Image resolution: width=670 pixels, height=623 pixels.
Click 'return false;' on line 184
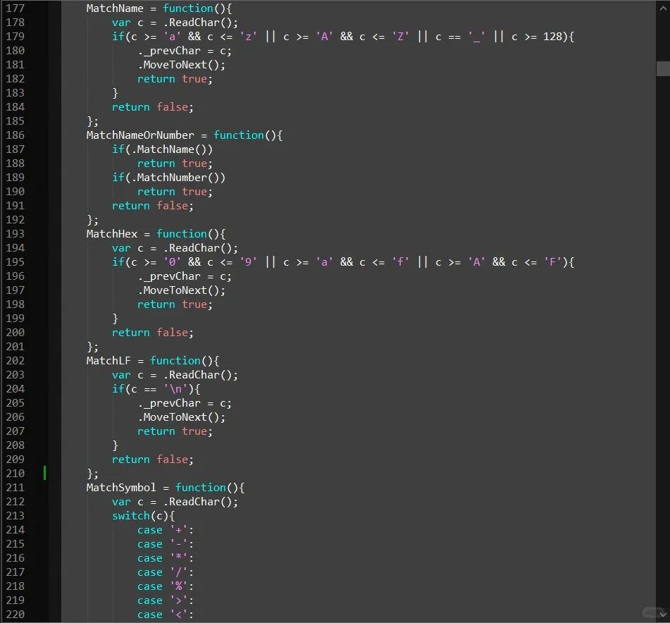(x=153, y=107)
